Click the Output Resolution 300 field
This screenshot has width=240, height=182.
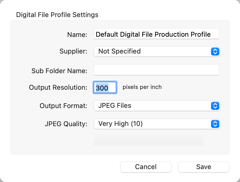point(105,88)
